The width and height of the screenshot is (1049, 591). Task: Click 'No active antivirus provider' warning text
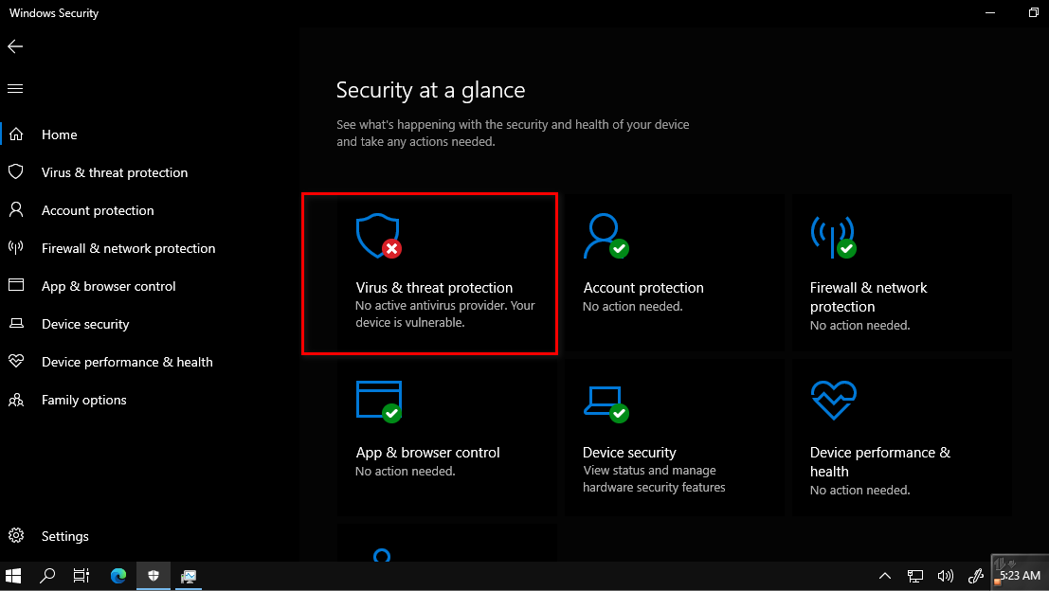tap(444, 313)
